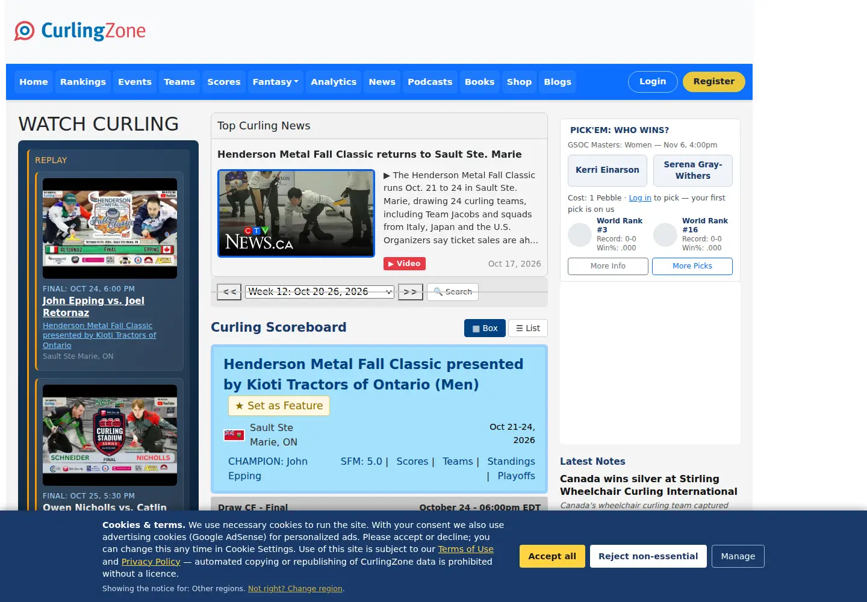This screenshot has width=867, height=602.
Task: Click the Search button beside the week selector
Action: pyautogui.click(x=453, y=292)
